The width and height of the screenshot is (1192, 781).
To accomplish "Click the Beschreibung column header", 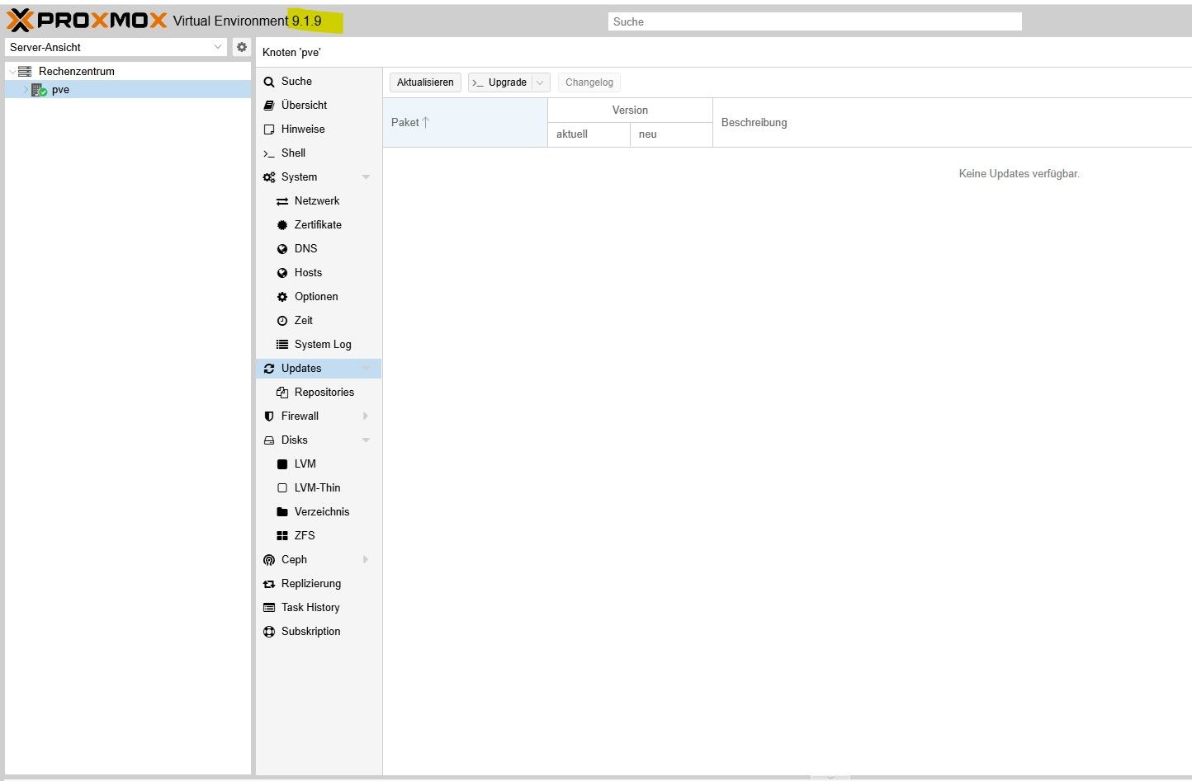I will point(952,123).
